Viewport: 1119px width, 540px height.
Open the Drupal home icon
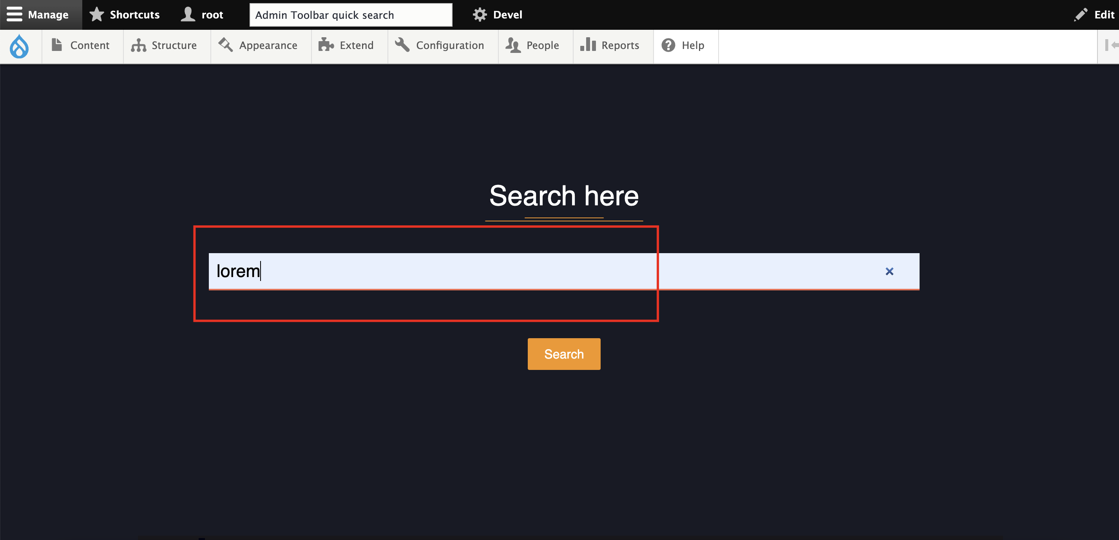pos(19,46)
